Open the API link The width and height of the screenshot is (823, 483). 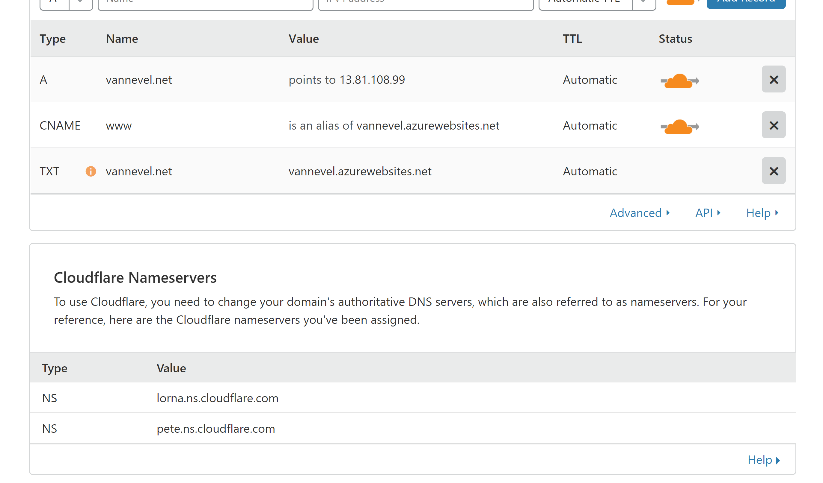coord(707,213)
